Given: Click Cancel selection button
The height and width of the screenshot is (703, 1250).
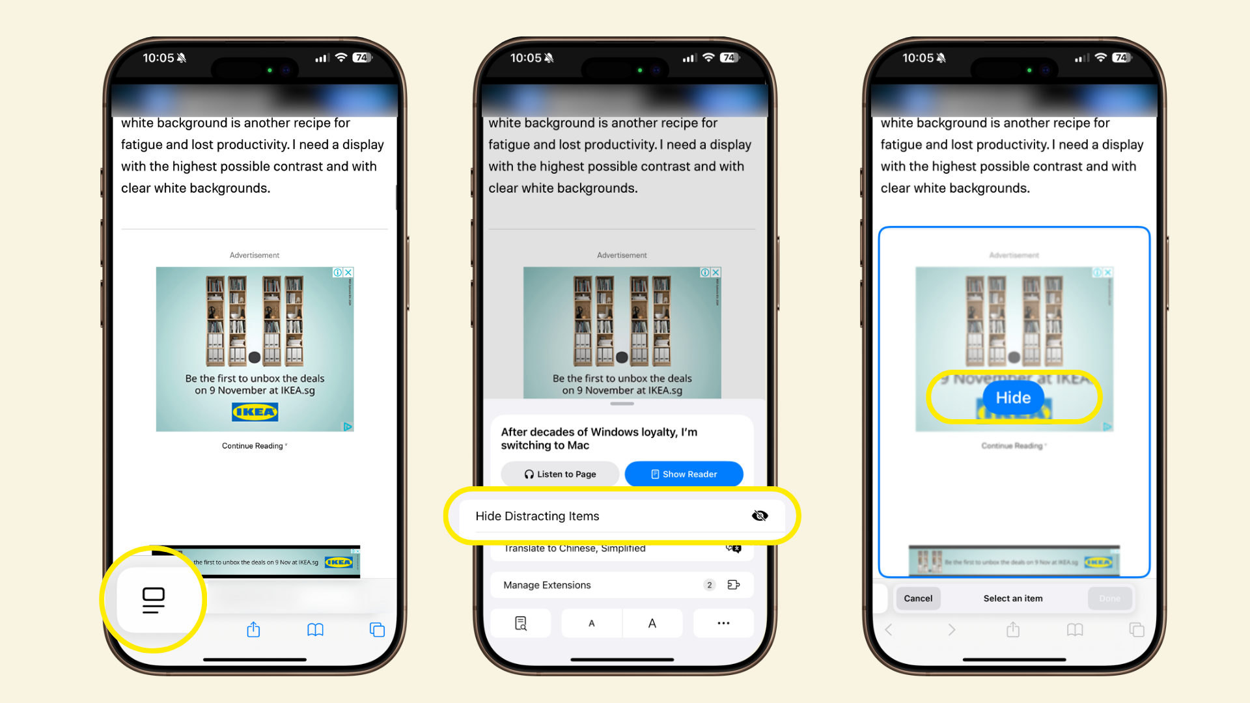Looking at the screenshot, I should pos(918,598).
